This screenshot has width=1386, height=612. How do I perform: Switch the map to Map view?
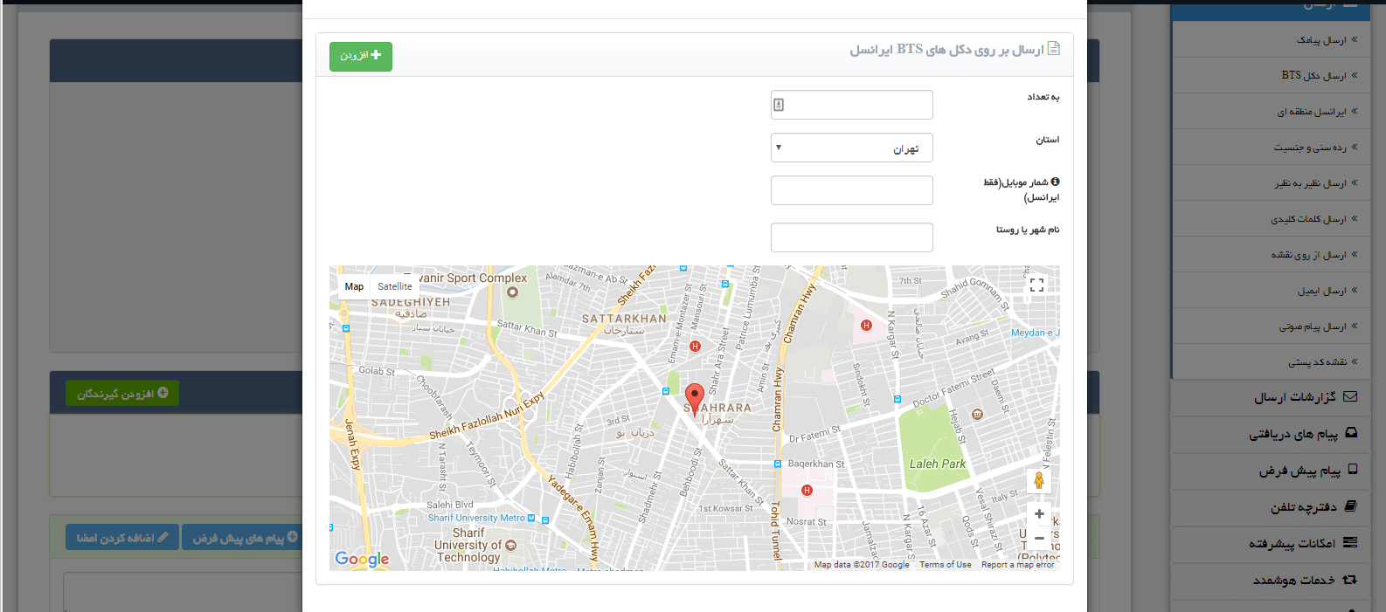[354, 286]
